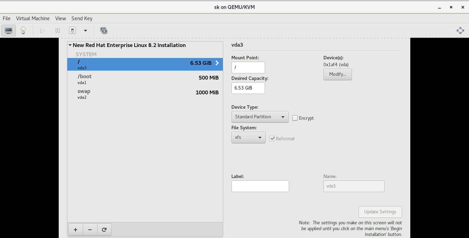Open virtual hardware details lightbulb icon
Screen dimensions: 469x238
click(23, 31)
